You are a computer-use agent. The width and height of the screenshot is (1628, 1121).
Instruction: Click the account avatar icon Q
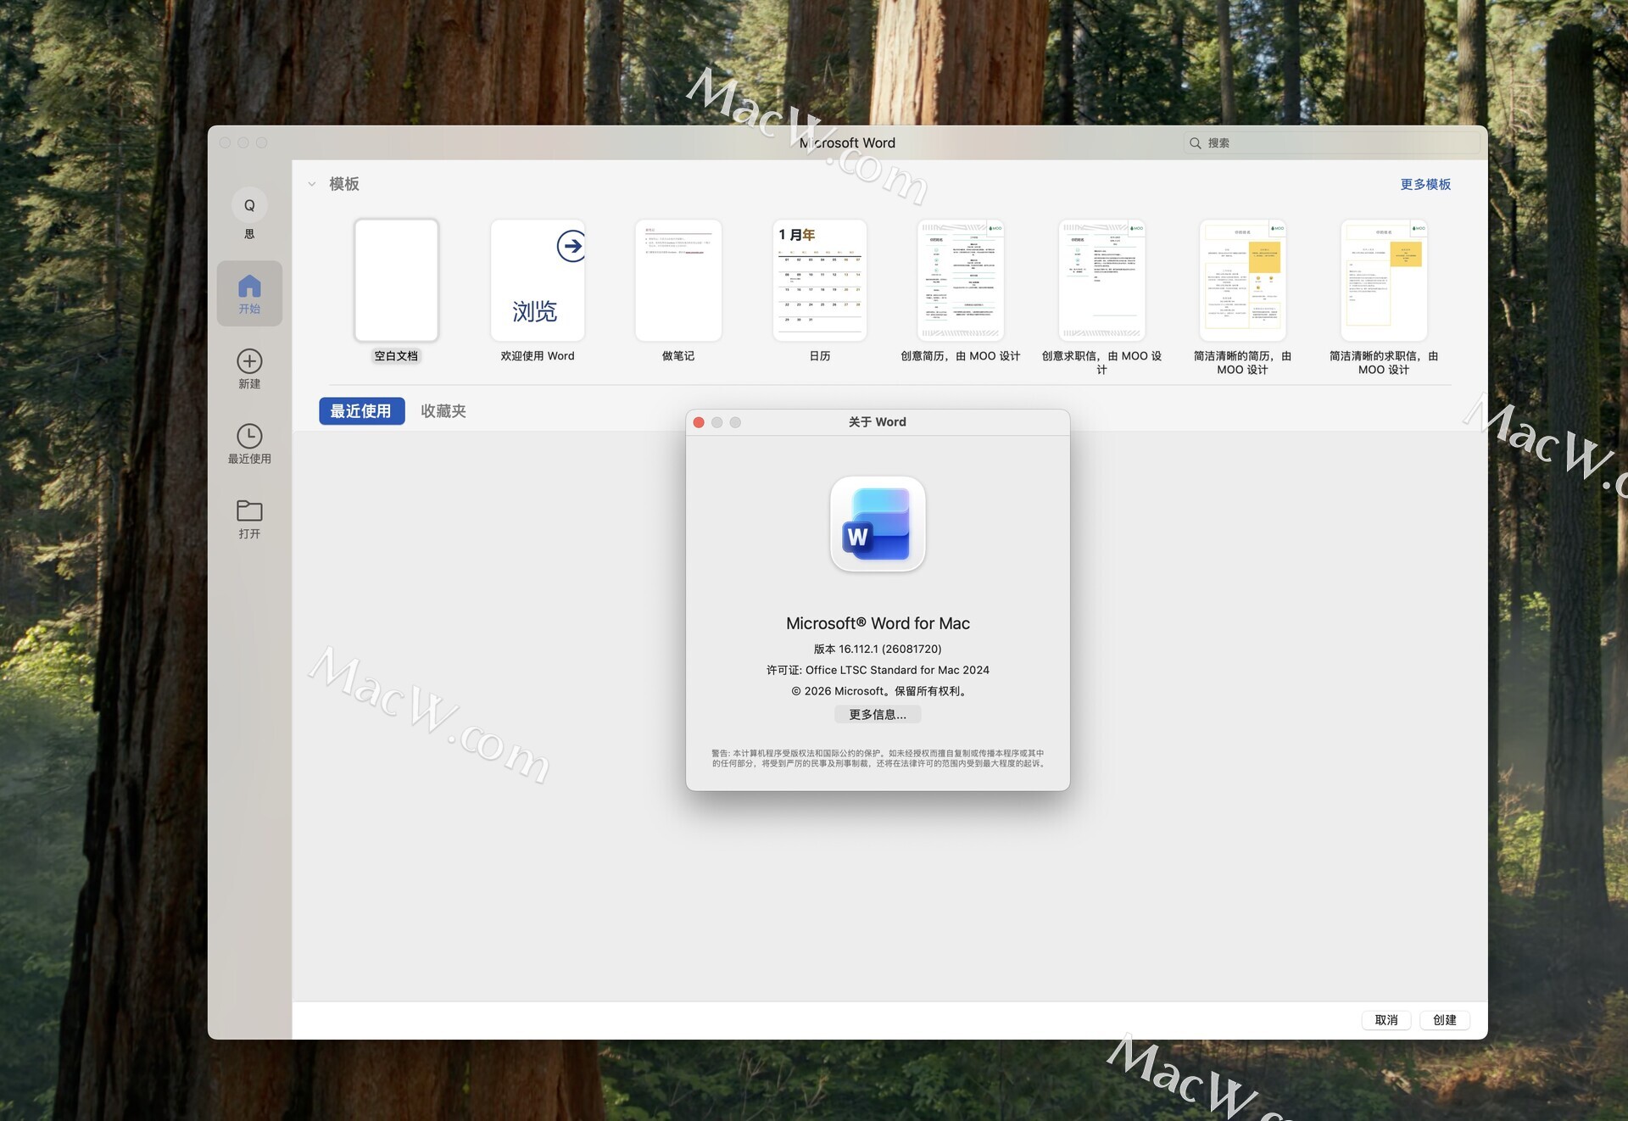[249, 205]
